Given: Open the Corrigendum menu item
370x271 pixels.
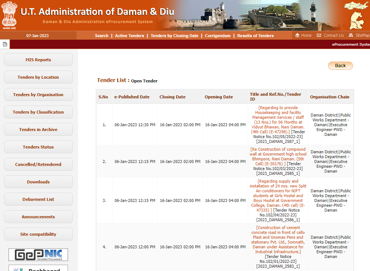Looking at the screenshot, I should (218, 36).
